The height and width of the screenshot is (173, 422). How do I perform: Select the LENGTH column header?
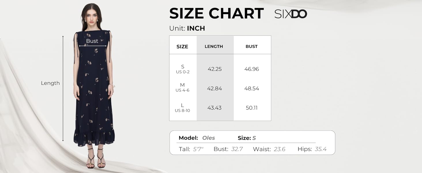214,46
